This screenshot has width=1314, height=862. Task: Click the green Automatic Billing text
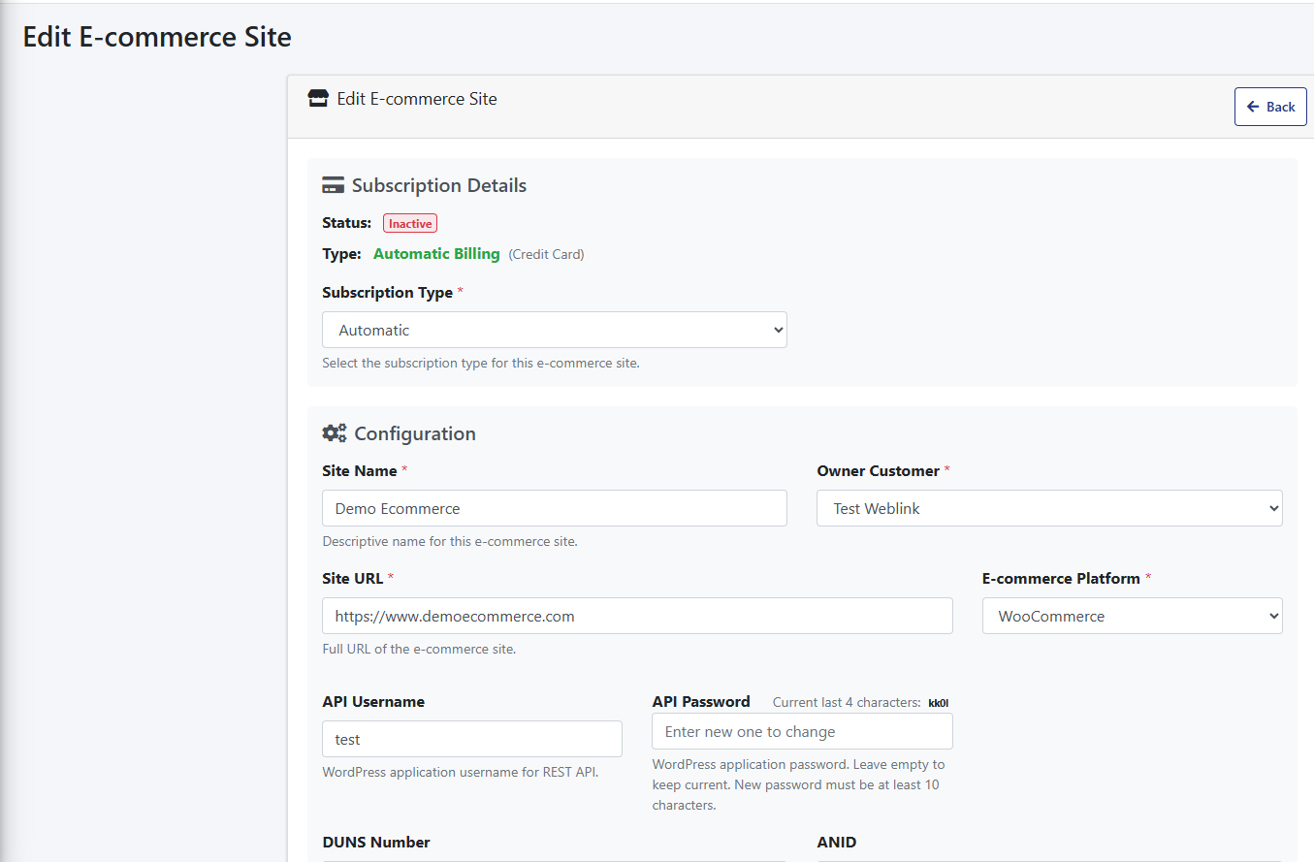click(x=436, y=254)
